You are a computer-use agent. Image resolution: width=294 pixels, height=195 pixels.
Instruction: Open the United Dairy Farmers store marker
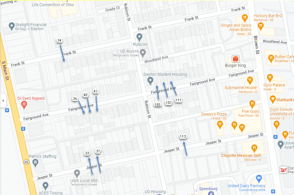tap(259, 179)
